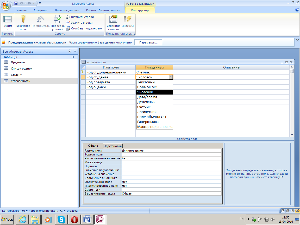
Task: Click the Размер поля value field
Action: (171, 151)
